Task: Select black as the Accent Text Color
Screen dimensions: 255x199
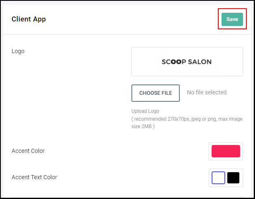Action: (233, 178)
